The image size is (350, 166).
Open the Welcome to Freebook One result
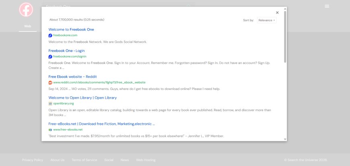coord(71,29)
